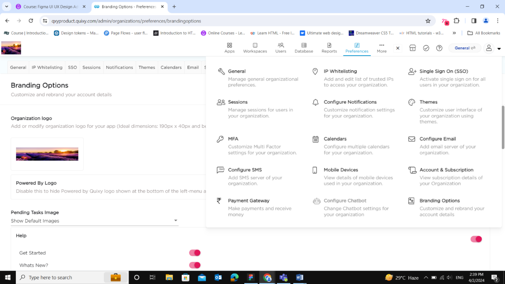The height and width of the screenshot is (284, 505).
Task: Open Calendars from the preferences menu
Action: pos(335,139)
